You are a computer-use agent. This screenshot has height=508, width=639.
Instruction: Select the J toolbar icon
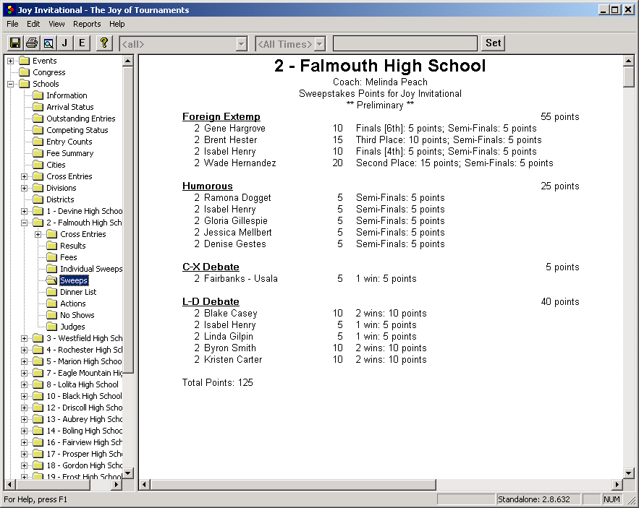64,43
